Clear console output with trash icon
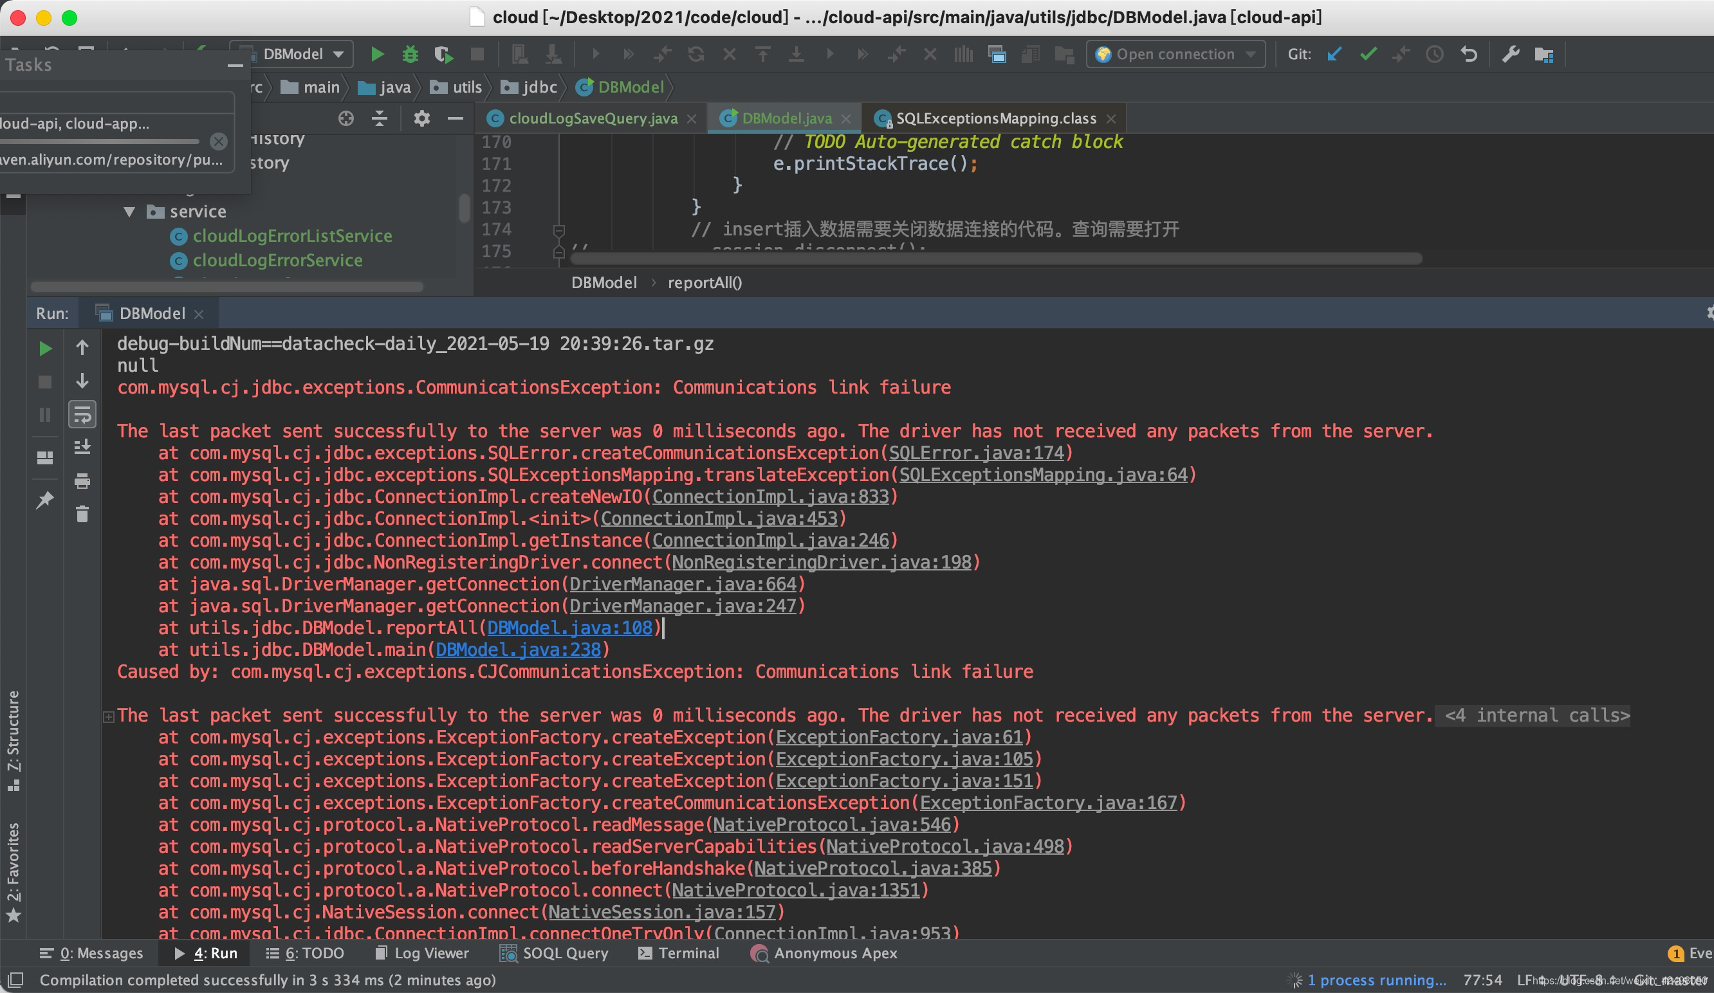Screen dimensions: 1714x993 pyautogui.click(x=82, y=515)
